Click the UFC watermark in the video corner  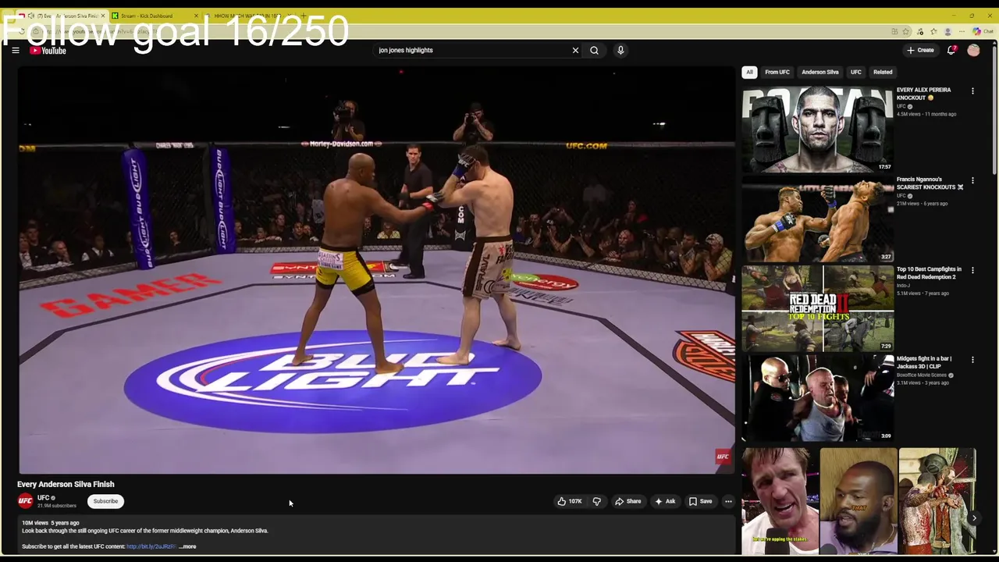pyautogui.click(x=723, y=457)
